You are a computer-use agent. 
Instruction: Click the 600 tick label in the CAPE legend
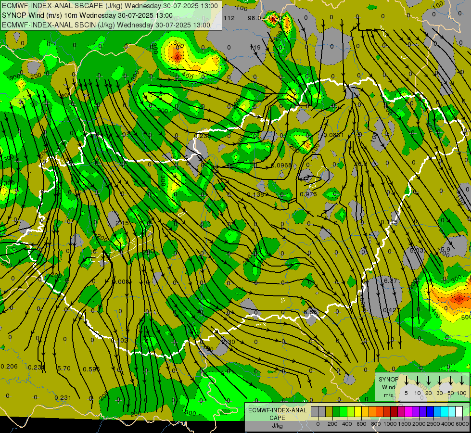point(361,424)
